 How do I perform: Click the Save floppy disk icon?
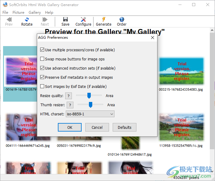coord(65,19)
